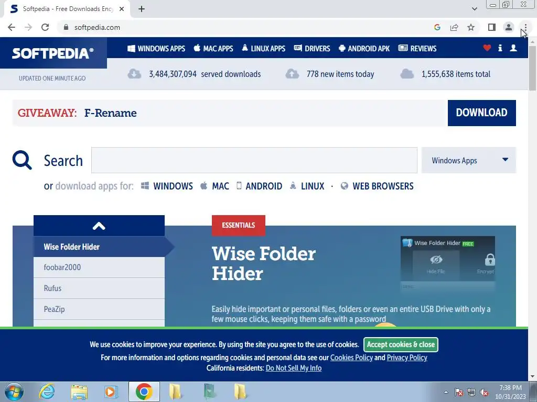This screenshot has width=537, height=402.
Task: Go back to the previous page
Action: tap(12, 27)
